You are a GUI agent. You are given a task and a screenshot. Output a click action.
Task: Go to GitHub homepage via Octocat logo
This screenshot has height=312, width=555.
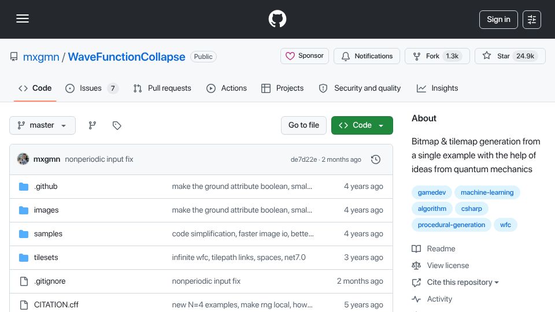coord(277,18)
